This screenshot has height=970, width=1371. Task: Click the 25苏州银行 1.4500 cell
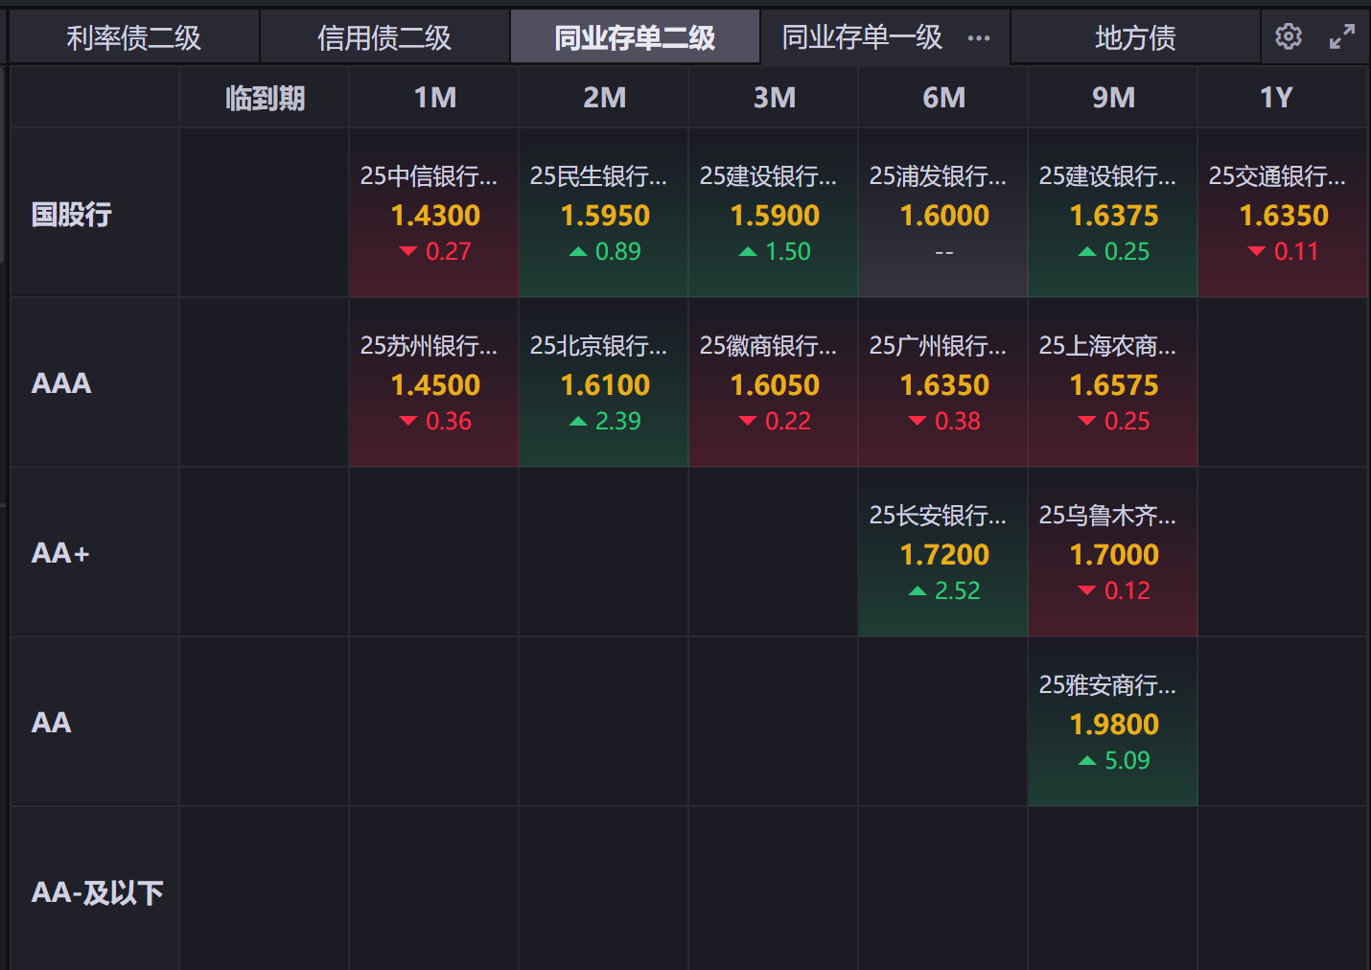pyautogui.click(x=434, y=383)
